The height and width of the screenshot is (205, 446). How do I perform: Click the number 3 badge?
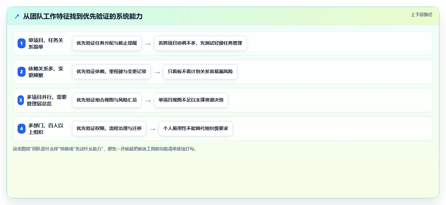point(21,100)
